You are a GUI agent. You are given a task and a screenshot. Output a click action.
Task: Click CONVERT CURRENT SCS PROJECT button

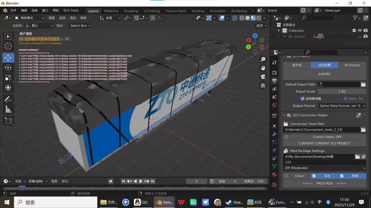324,143
